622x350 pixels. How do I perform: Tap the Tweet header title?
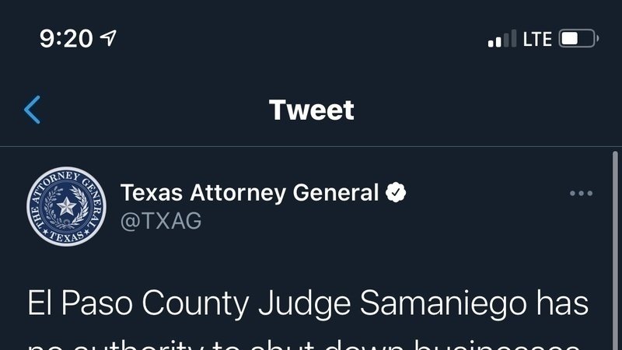tap(311, 110)
